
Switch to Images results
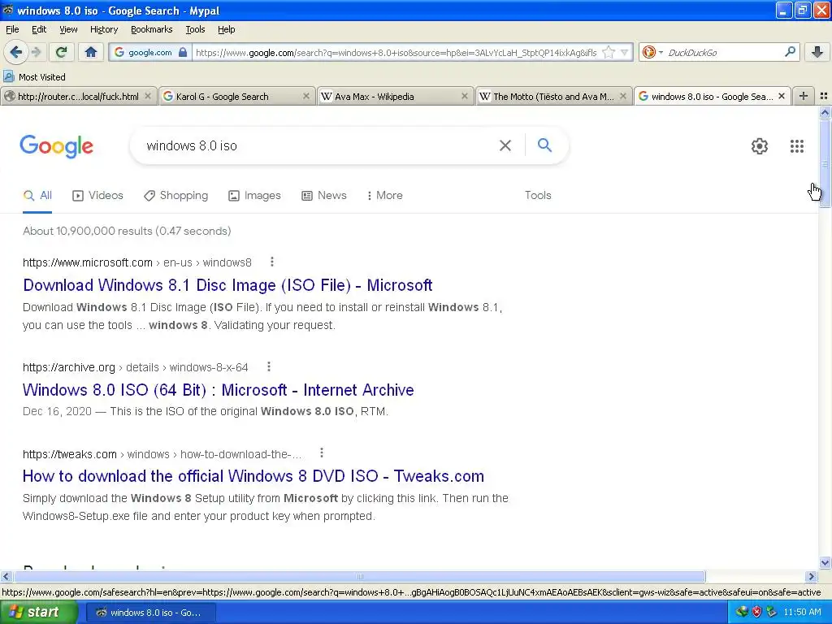254,195
